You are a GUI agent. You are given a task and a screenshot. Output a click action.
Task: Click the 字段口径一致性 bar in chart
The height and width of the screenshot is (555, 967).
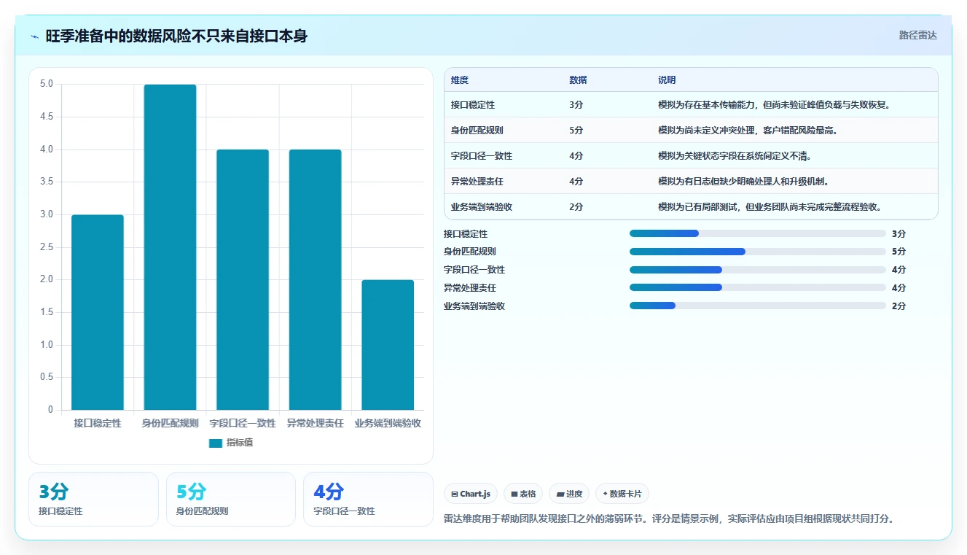[x=243, y=279]
